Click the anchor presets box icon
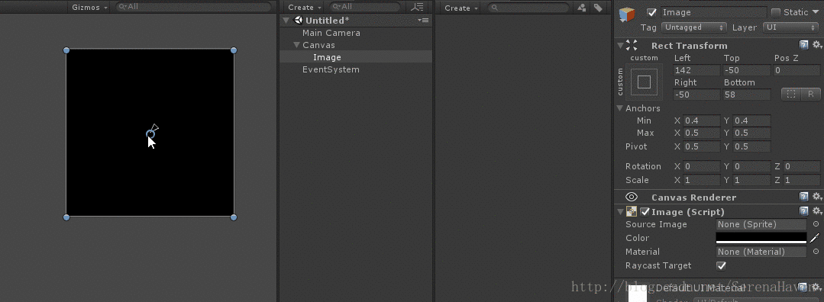The image size is (824, 302). (x=644, y=82)
